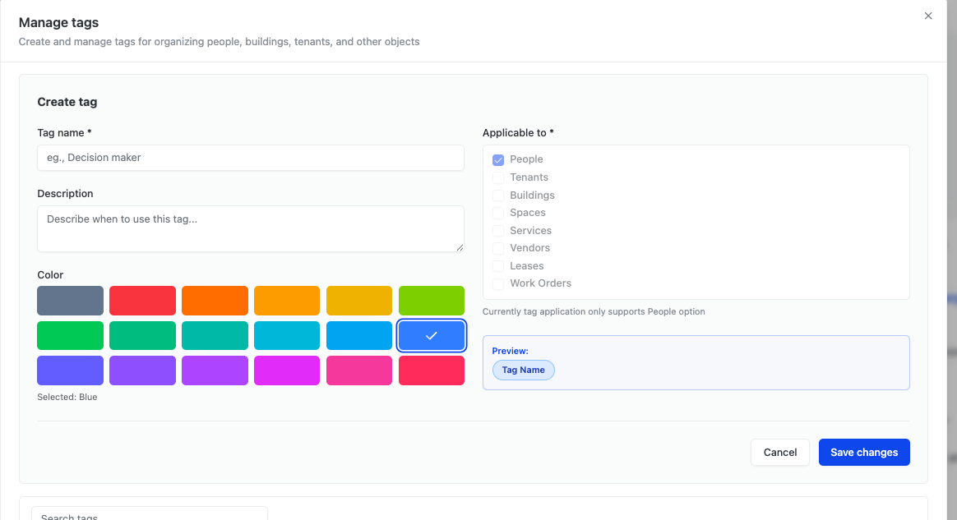Viewport: 957px width, 520px height.
Task: Click the Tag Name preview badge
Action: point(524,370)
